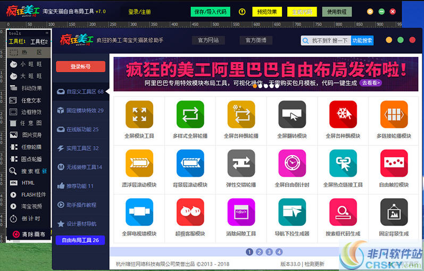Click the 生成代码 button

tap(302, 12)
